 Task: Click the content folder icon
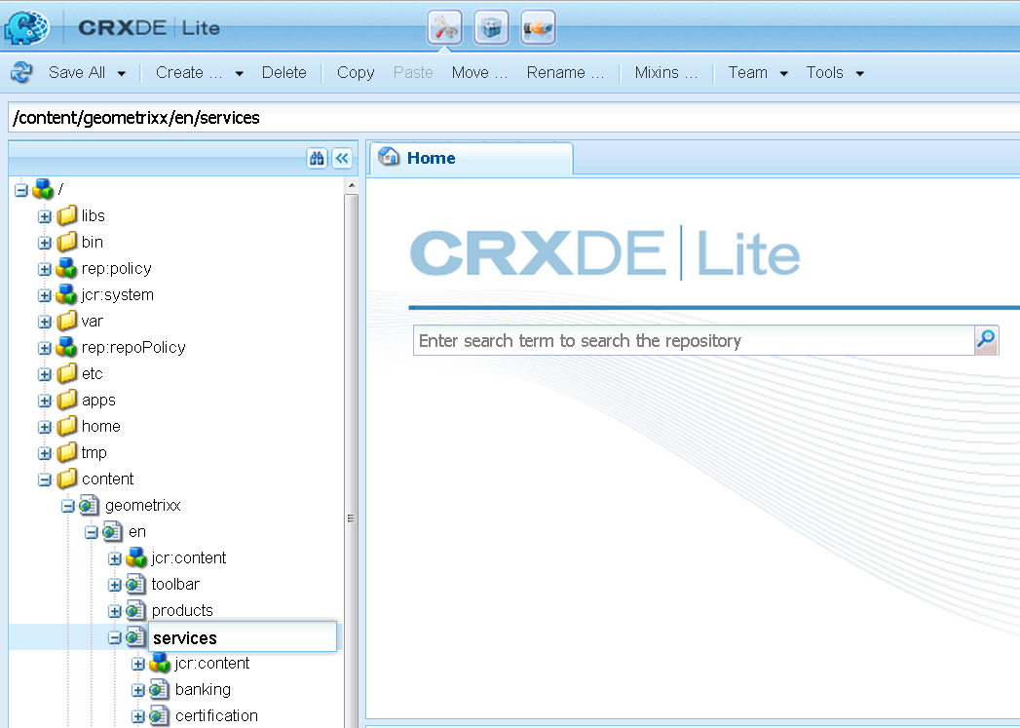pos(67,479)
